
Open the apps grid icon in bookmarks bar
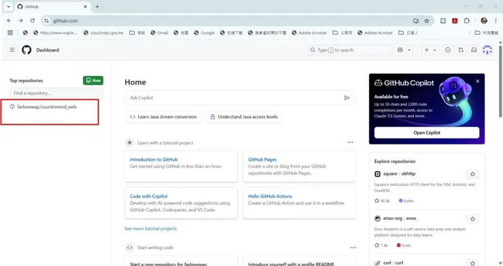pyautogui.click(x=10, y=33)
